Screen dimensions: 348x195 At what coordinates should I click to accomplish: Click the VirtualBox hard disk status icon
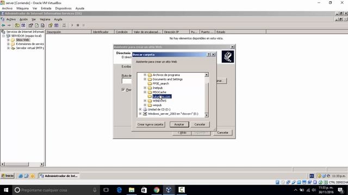pyautogui.click(x=277, y=182)
